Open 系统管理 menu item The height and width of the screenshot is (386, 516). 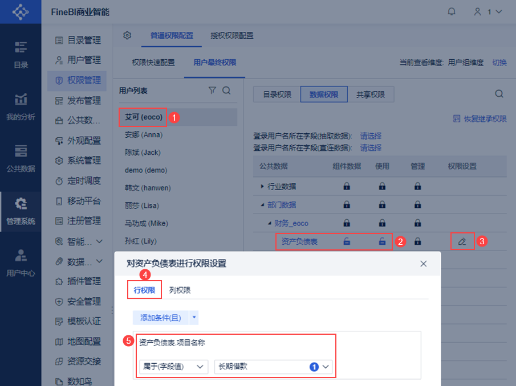(78, 161)
